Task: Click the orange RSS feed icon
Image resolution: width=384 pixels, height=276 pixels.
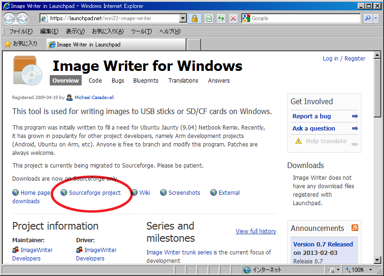Action: (355, 228)
